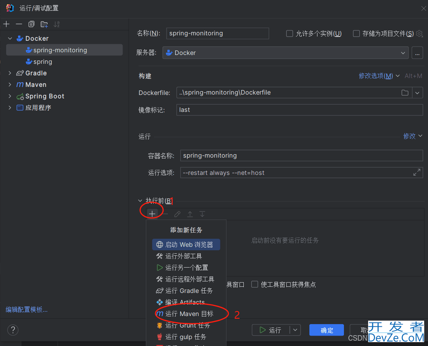This screenshot has height=346, width=428.
Task: Open the run button dropdown arrow
Action: (x=295, y=330)
